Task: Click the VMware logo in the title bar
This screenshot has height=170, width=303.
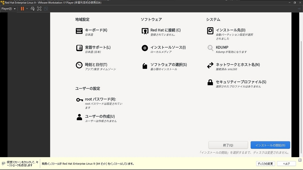Action: pos(2,2)
